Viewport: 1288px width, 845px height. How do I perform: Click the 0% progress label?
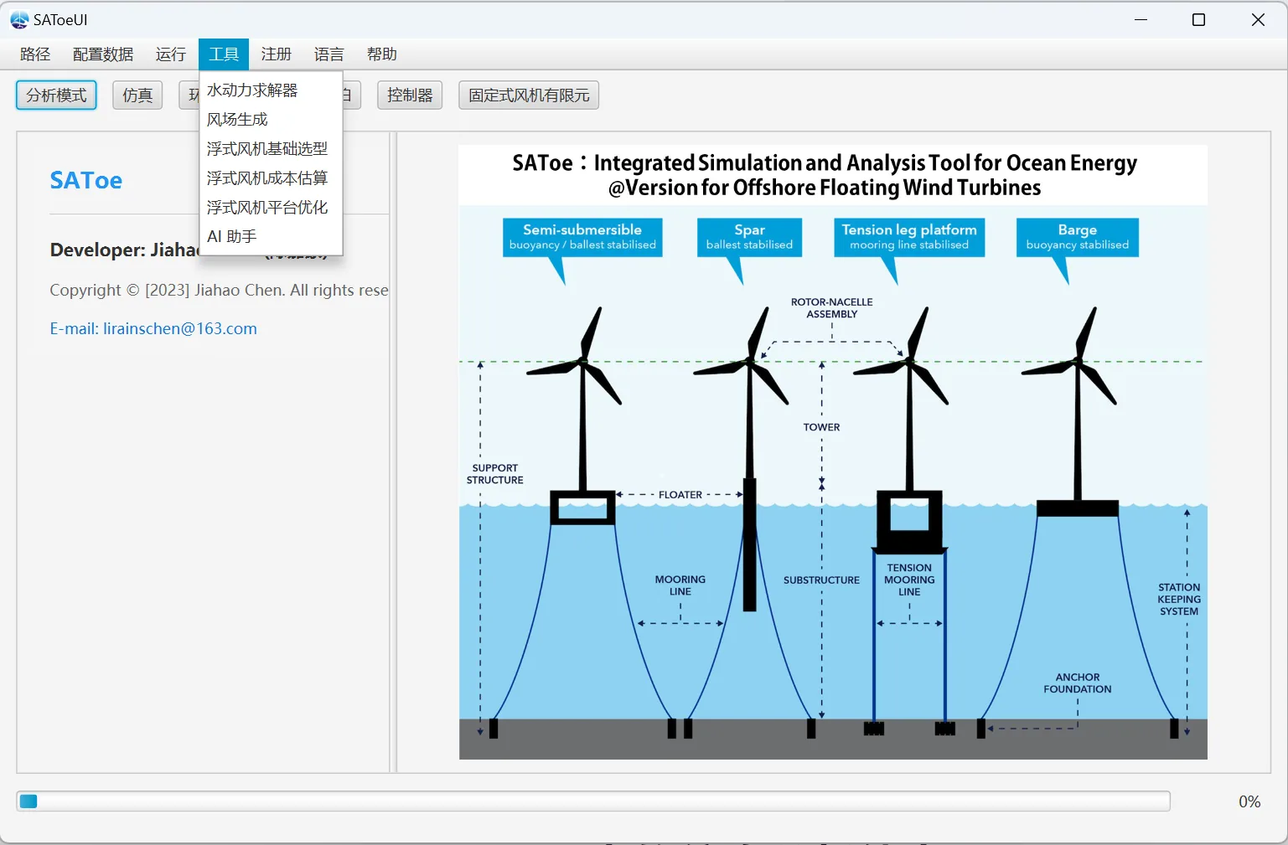1249,801
